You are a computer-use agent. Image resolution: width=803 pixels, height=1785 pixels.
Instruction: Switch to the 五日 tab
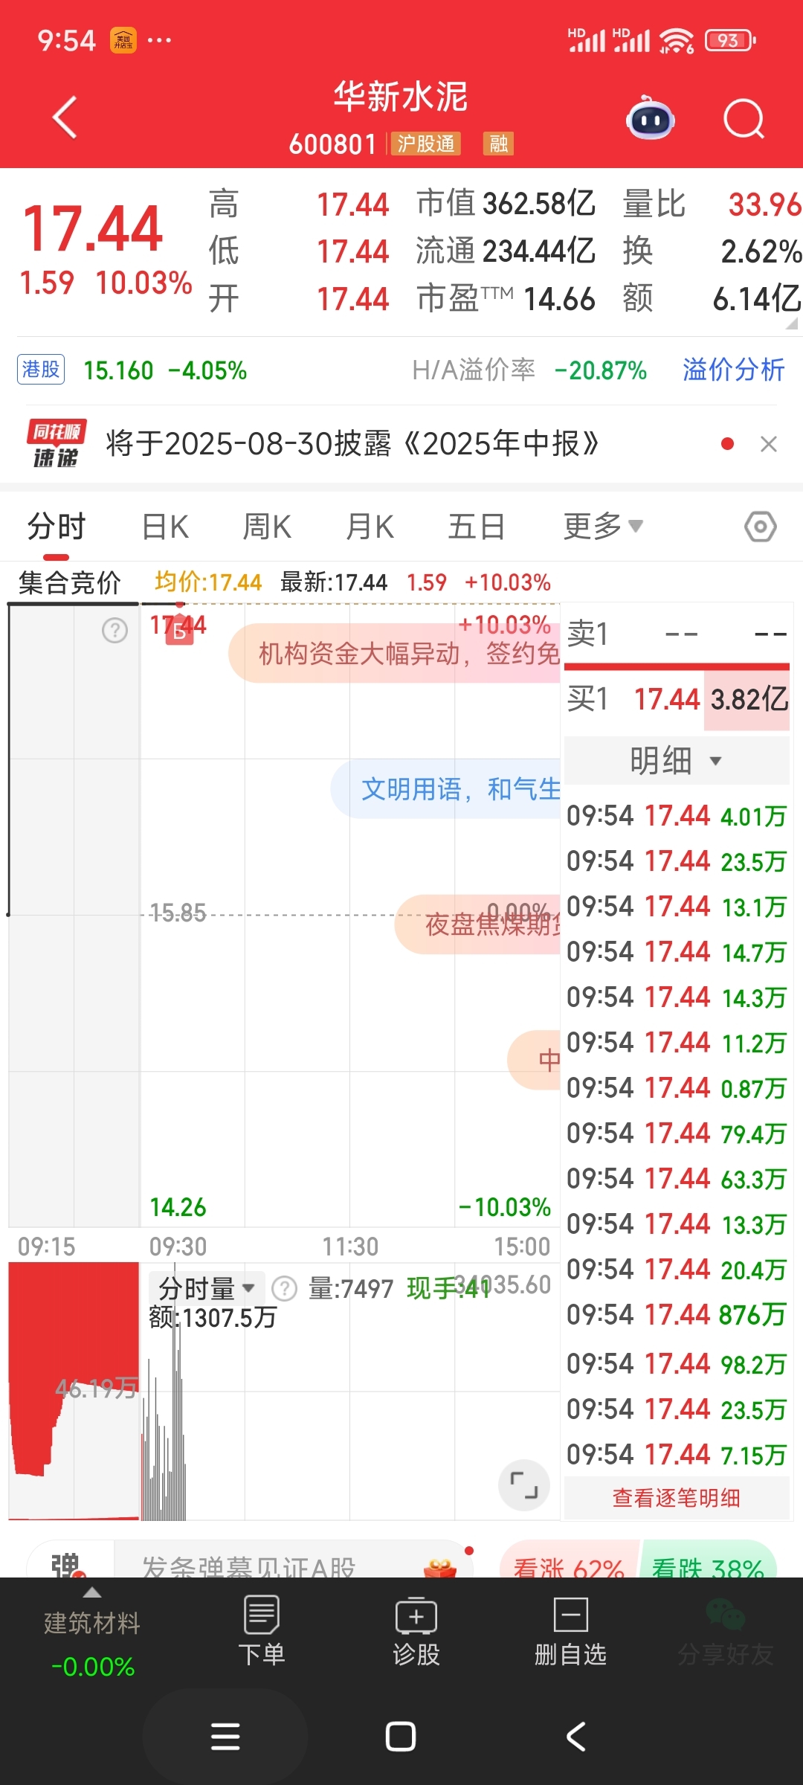pyautogui.click(x=477, y=527)
